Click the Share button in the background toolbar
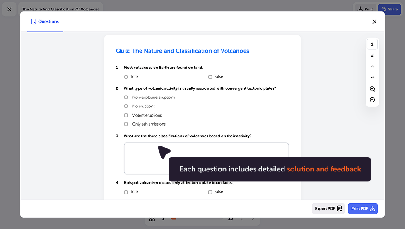The width and height of the screenshot is (405, 229). click(x=390, y=9)
